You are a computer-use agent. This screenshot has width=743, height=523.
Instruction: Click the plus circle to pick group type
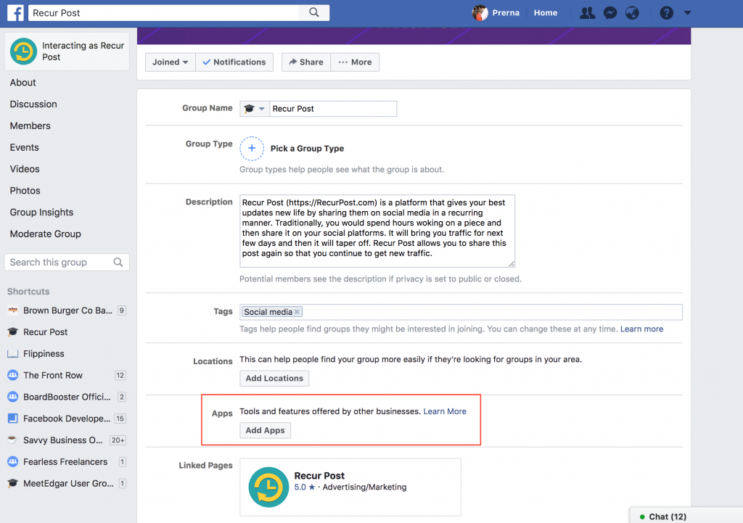(252, 148)
